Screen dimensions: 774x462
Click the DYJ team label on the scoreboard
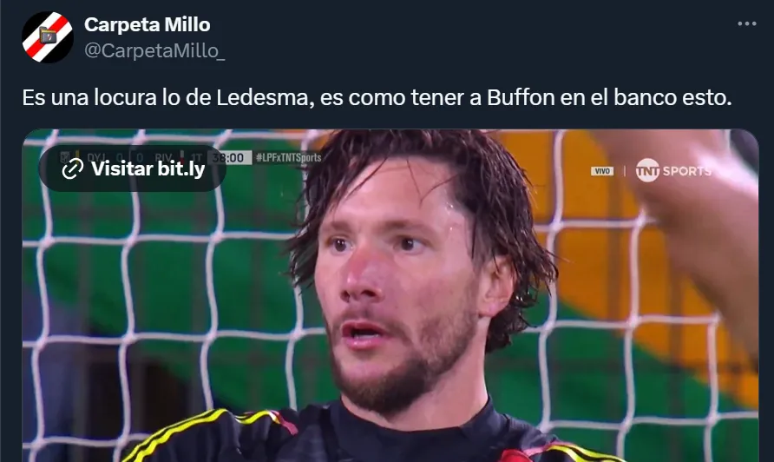pyautogui.click(x=95, y=158)
